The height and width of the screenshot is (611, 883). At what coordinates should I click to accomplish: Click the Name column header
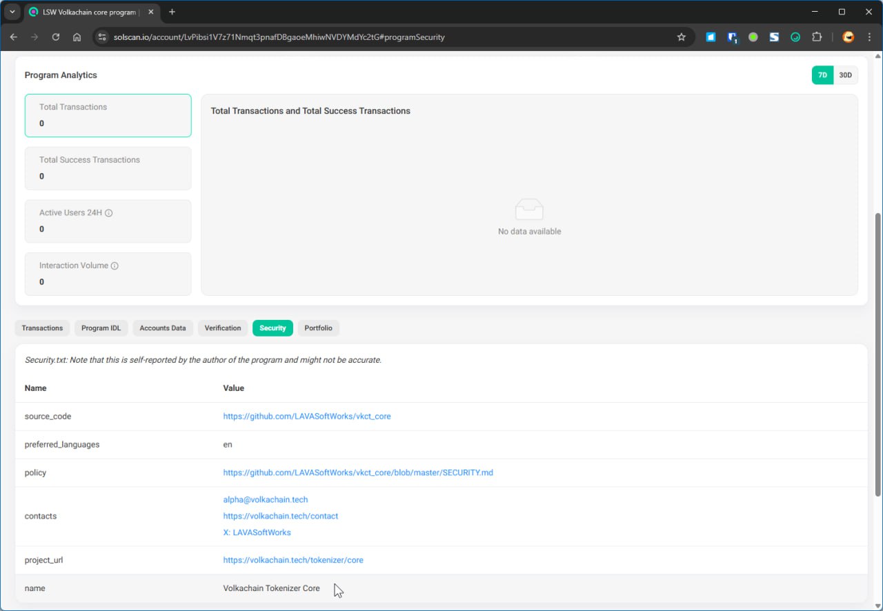coord(36,388)
